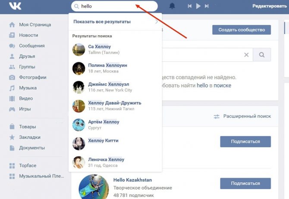Open Фотографии in sidebar
The width and height of the screenshot is (289, 199).
(x=33, y=77)
